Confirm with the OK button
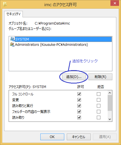 [52, 137]
